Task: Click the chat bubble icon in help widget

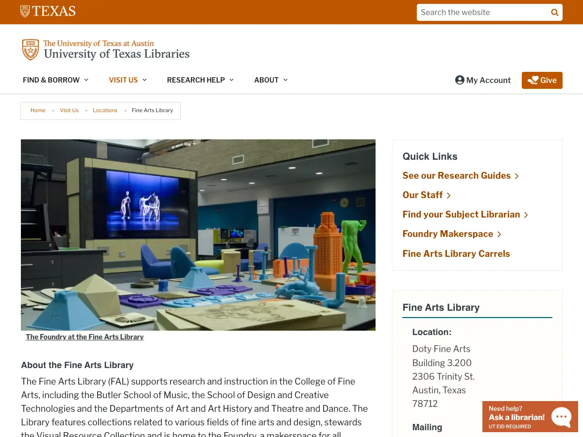Action: pos(562,417)
